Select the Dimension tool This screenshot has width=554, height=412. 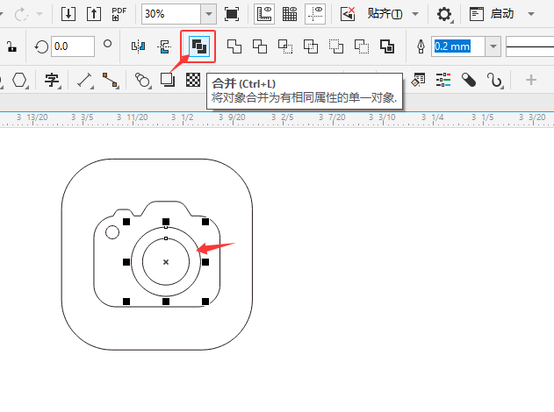click(x=85, y=80)
